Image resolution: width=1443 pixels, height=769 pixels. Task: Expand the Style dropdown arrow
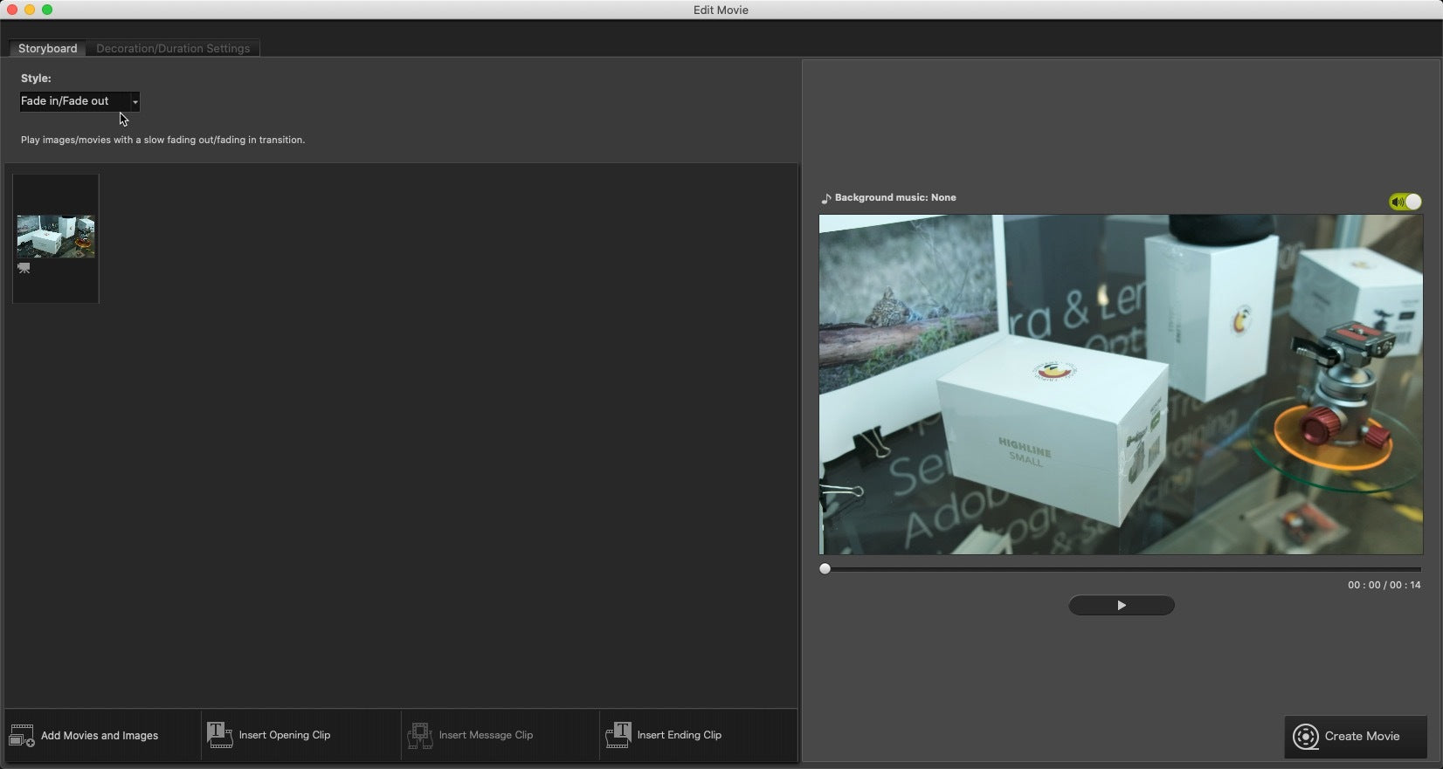[135, 102]
